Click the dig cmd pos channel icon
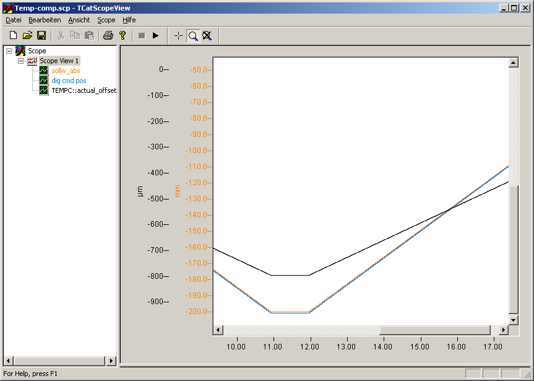The width and height of the screenshot is (534, 381). (44, 81)
